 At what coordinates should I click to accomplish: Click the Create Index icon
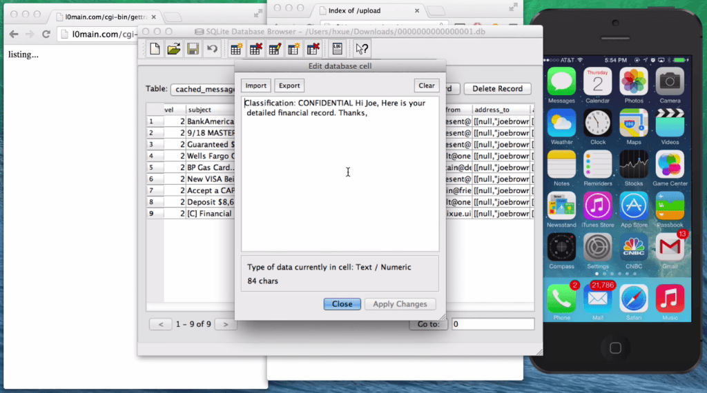(x=294, y=49)
